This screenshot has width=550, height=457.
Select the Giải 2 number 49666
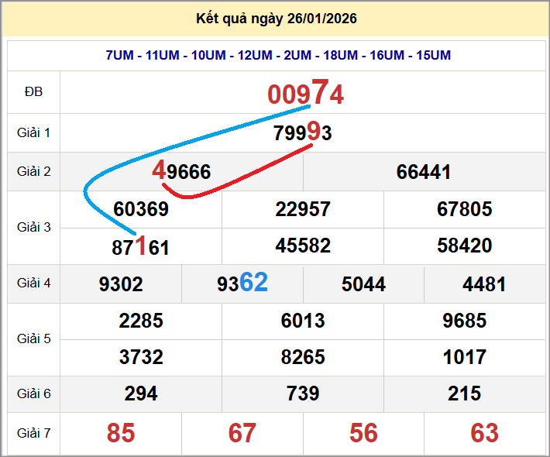point(181,171)
